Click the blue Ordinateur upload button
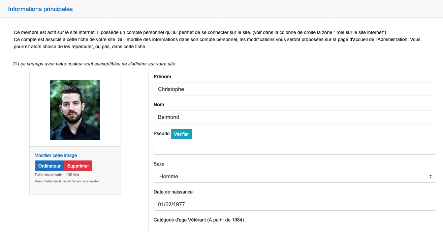Viewport: 443px width, 238px height. coord(50,166)
